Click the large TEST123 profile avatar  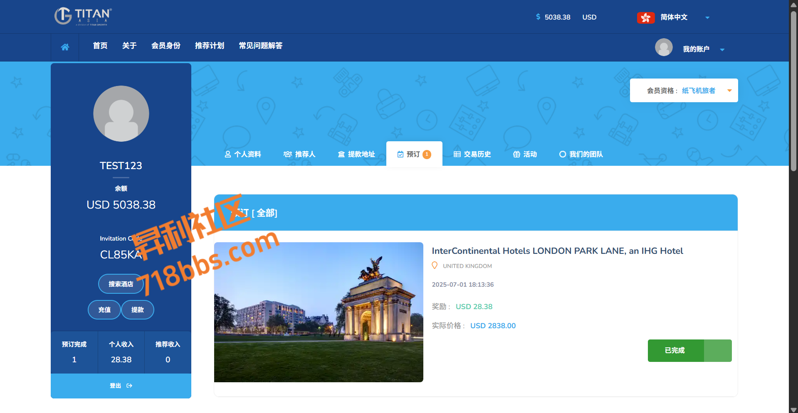tap(121, 113)
